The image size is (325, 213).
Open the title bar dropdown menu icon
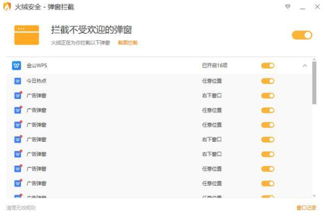coord(287,7)
